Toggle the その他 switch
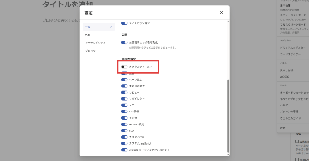The height and width of the screenshot is (161, 309). pos(124,118)
